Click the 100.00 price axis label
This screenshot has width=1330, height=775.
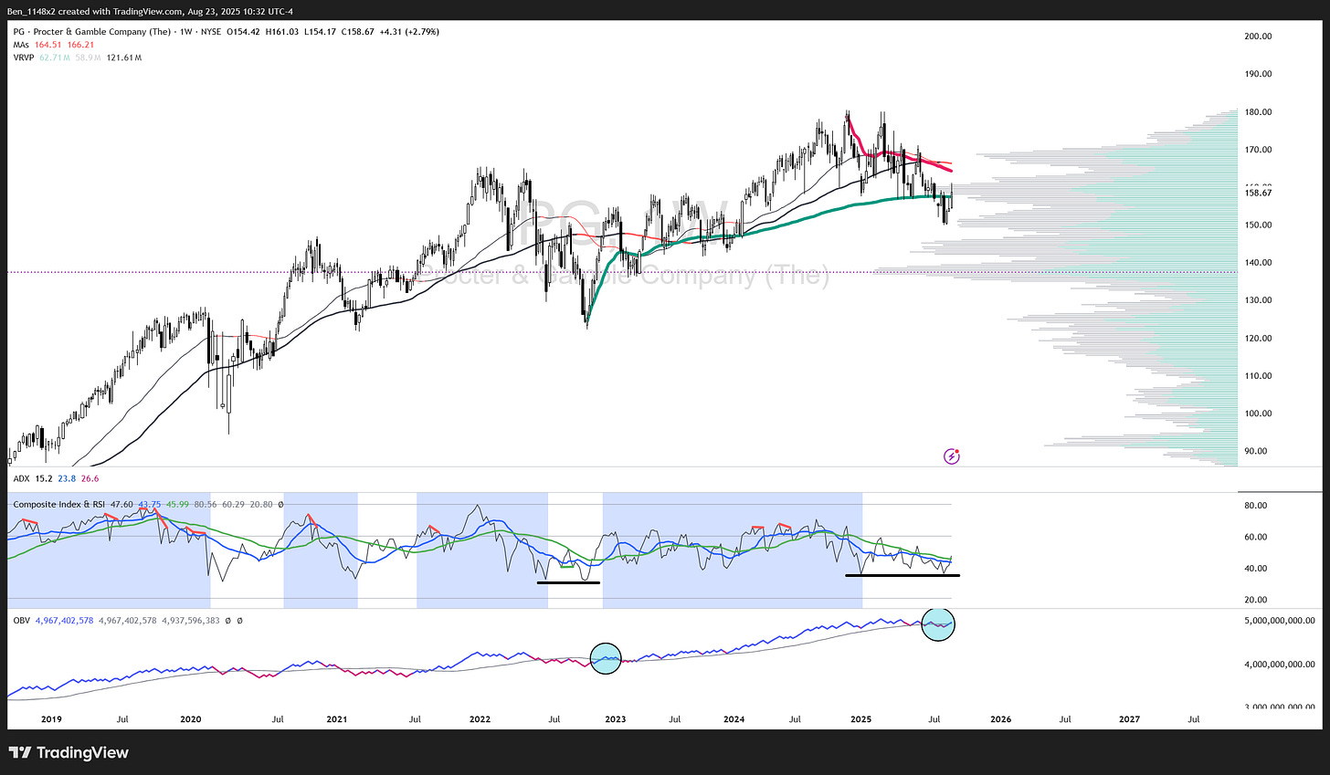click(1258, 414)
